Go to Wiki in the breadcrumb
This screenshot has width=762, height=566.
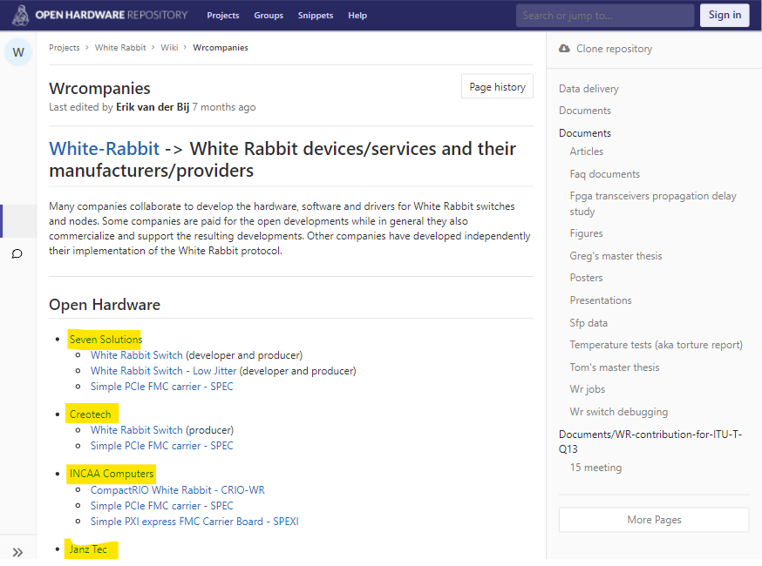(169, 48)
